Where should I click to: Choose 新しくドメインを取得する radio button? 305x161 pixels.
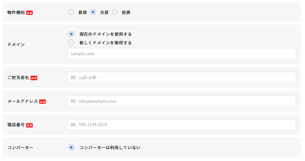coord(71,42)
